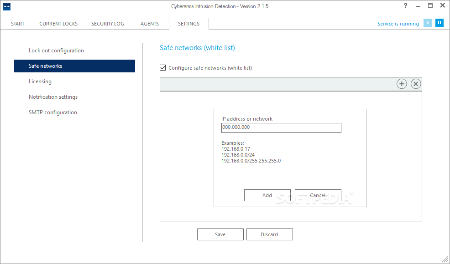Click the example 192.168.0.0/24 text
The image size is (450, 264).
[238, 155]
